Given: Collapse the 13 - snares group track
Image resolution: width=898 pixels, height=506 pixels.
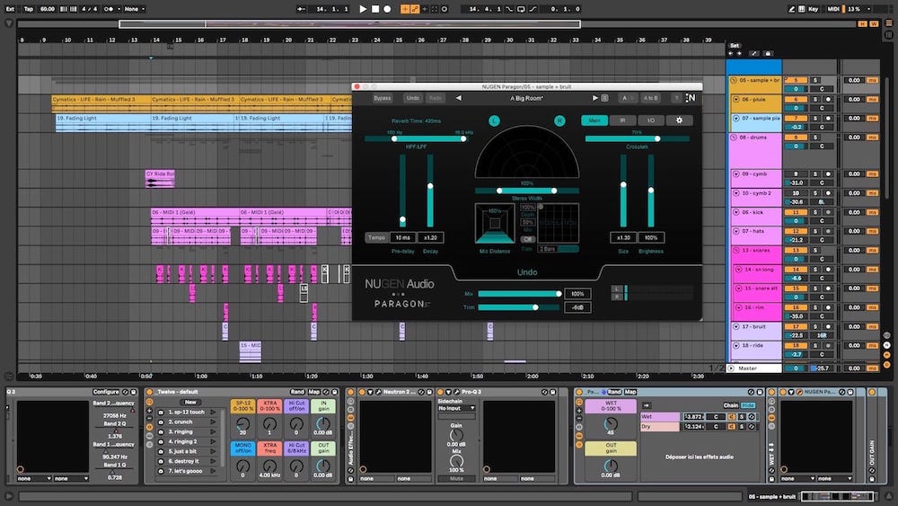Looking at the screenshot, I should tap(736, 251).
